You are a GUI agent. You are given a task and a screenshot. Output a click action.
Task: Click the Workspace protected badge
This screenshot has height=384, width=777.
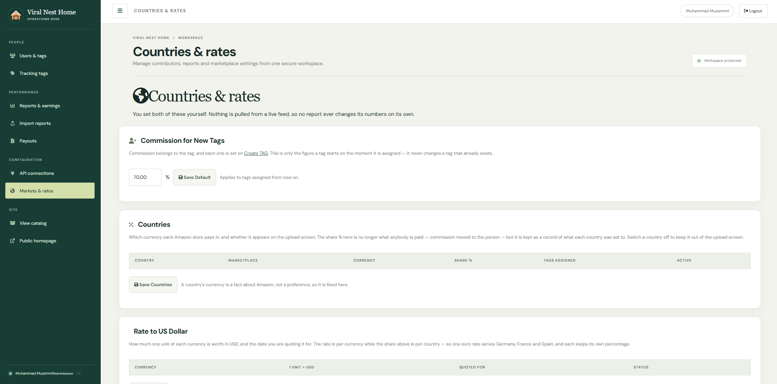click(x=719, y=61)
